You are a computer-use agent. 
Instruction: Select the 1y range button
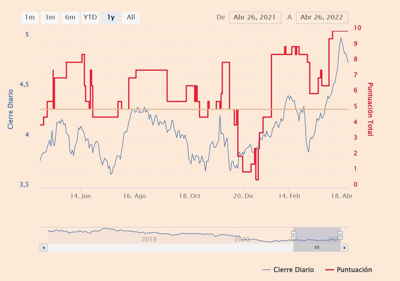(111, 17)
